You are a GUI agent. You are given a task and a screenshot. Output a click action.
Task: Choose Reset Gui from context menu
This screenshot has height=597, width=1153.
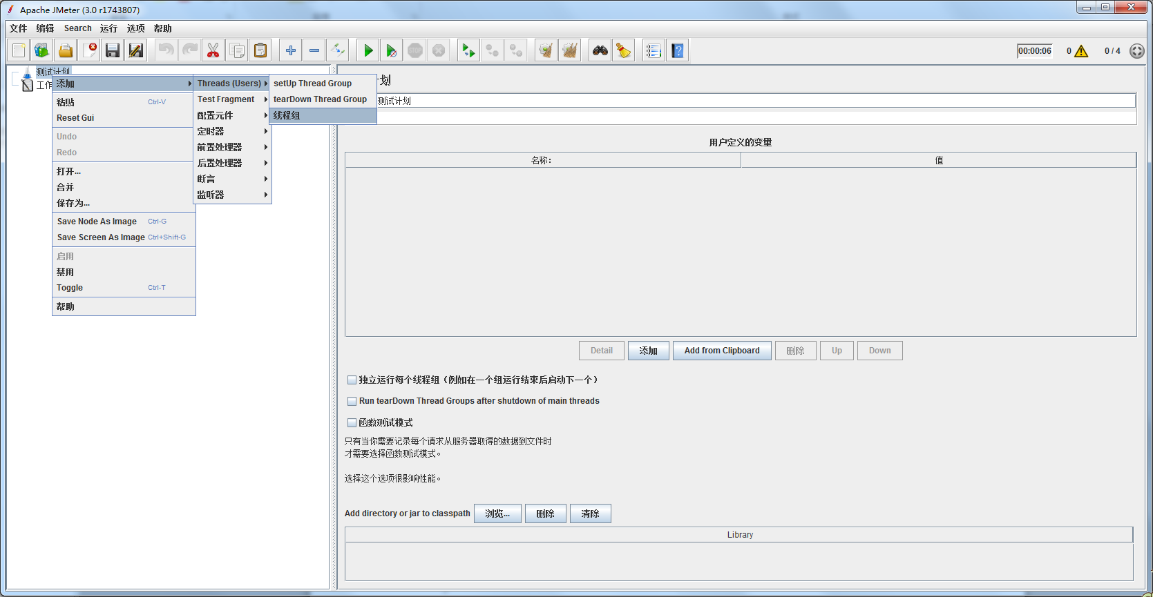tap(124, 118)
